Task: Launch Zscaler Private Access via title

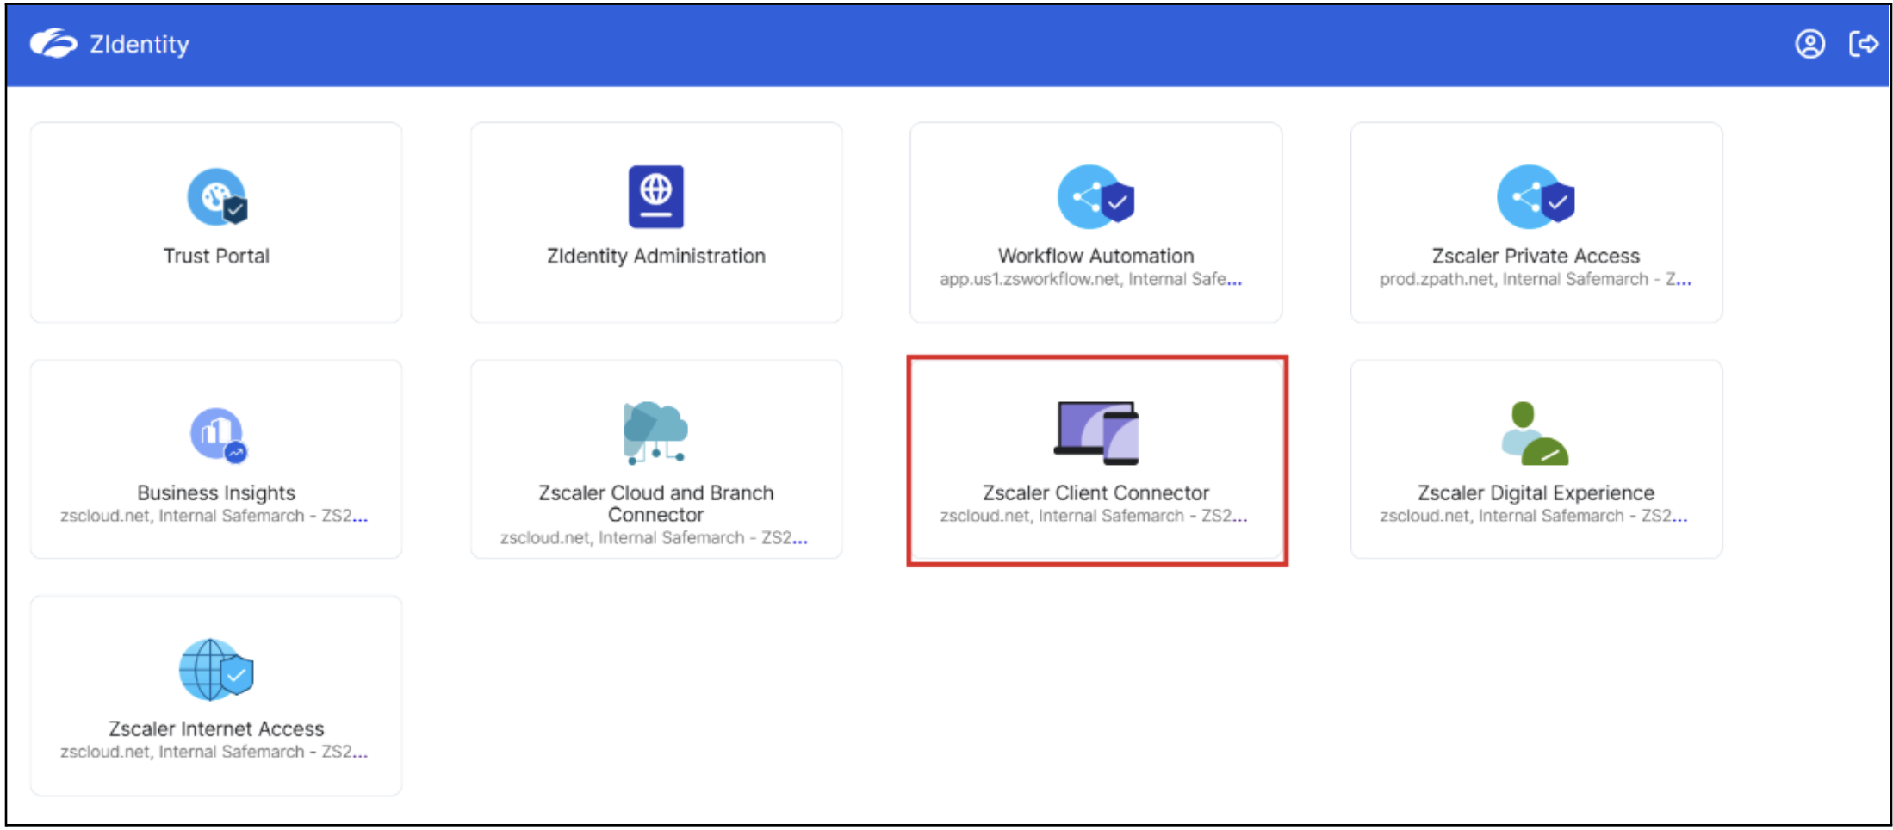Action: click(1536, 256)
